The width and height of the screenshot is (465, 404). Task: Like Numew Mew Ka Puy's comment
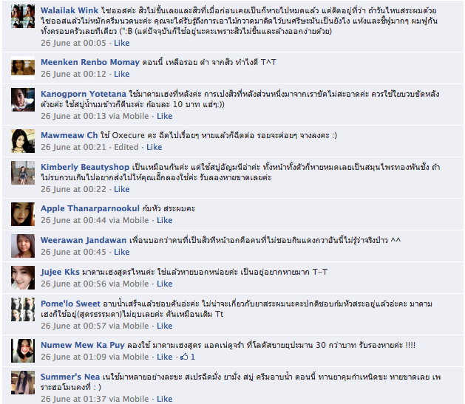164,357
